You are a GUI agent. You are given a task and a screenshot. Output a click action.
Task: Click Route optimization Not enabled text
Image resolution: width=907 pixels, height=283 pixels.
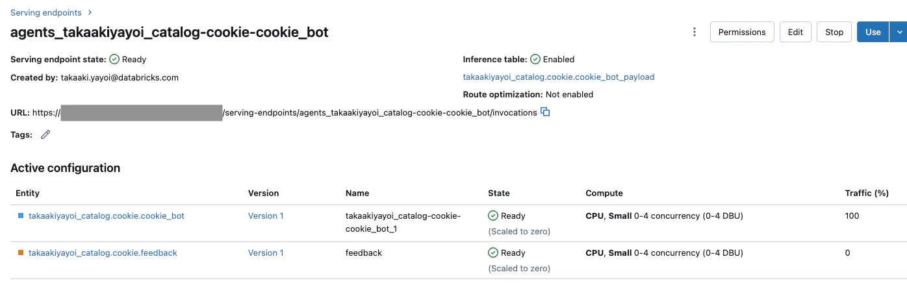click(x=569, y=94)
